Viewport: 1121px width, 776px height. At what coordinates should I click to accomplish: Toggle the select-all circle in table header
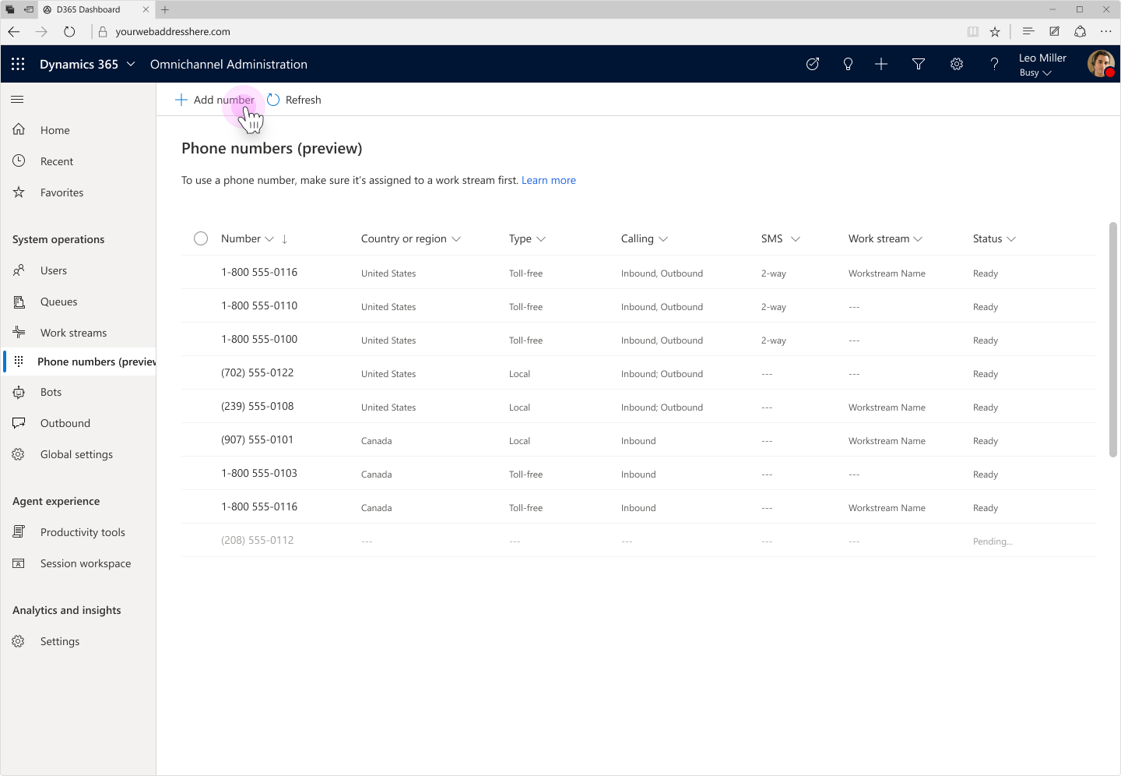[x=201, y=238]
